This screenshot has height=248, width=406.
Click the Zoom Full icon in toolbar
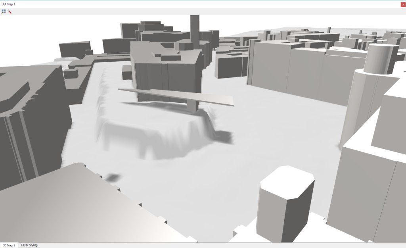point(4,12)
